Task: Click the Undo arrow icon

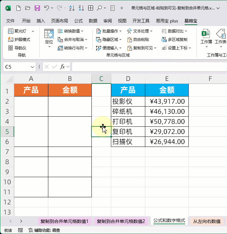Action: click(x=47, y=8)
